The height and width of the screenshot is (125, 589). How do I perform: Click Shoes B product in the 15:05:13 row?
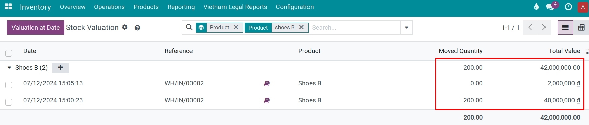tap(310, 83)
